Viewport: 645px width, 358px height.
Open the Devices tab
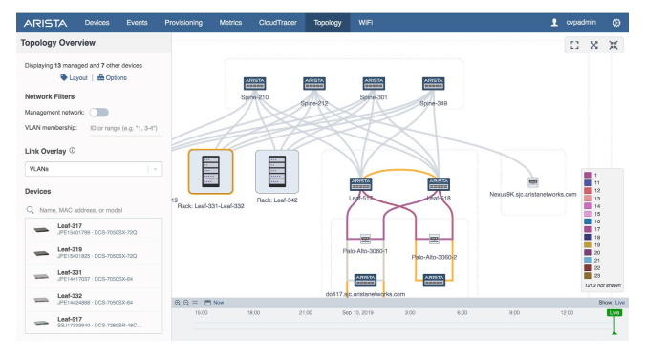97,23
